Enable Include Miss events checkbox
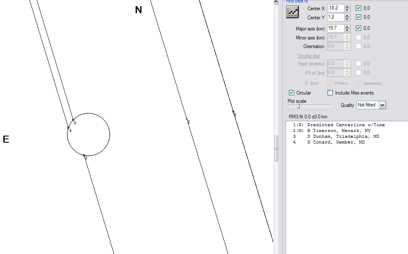The image size is (408, 254). tap(330, 92)
